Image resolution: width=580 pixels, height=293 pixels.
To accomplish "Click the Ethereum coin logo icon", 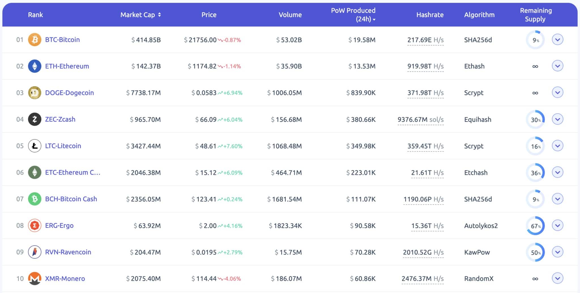I will [x=35, y=66].
